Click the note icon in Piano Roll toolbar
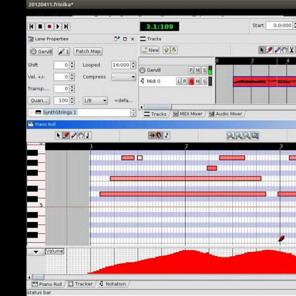Screen dimensions: 296x296 (x=166, y=135)
